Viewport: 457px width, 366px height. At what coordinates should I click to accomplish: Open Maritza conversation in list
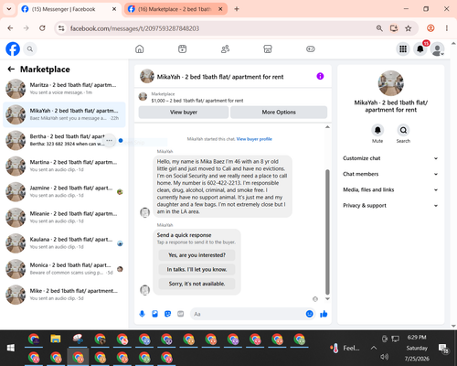pos(64,89)
